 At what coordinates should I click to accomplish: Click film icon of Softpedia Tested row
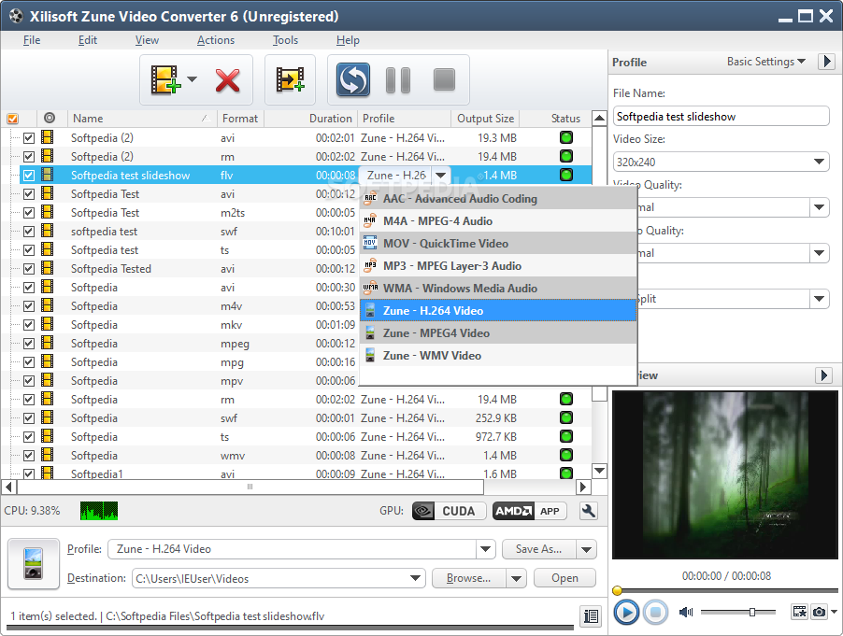pyautogui.click(x=48, y=267)
